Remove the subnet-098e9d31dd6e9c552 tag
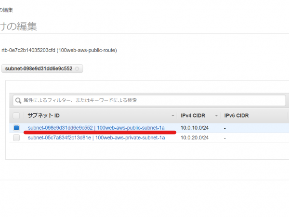This screenshot has width=289, height=217. point(77,68)
